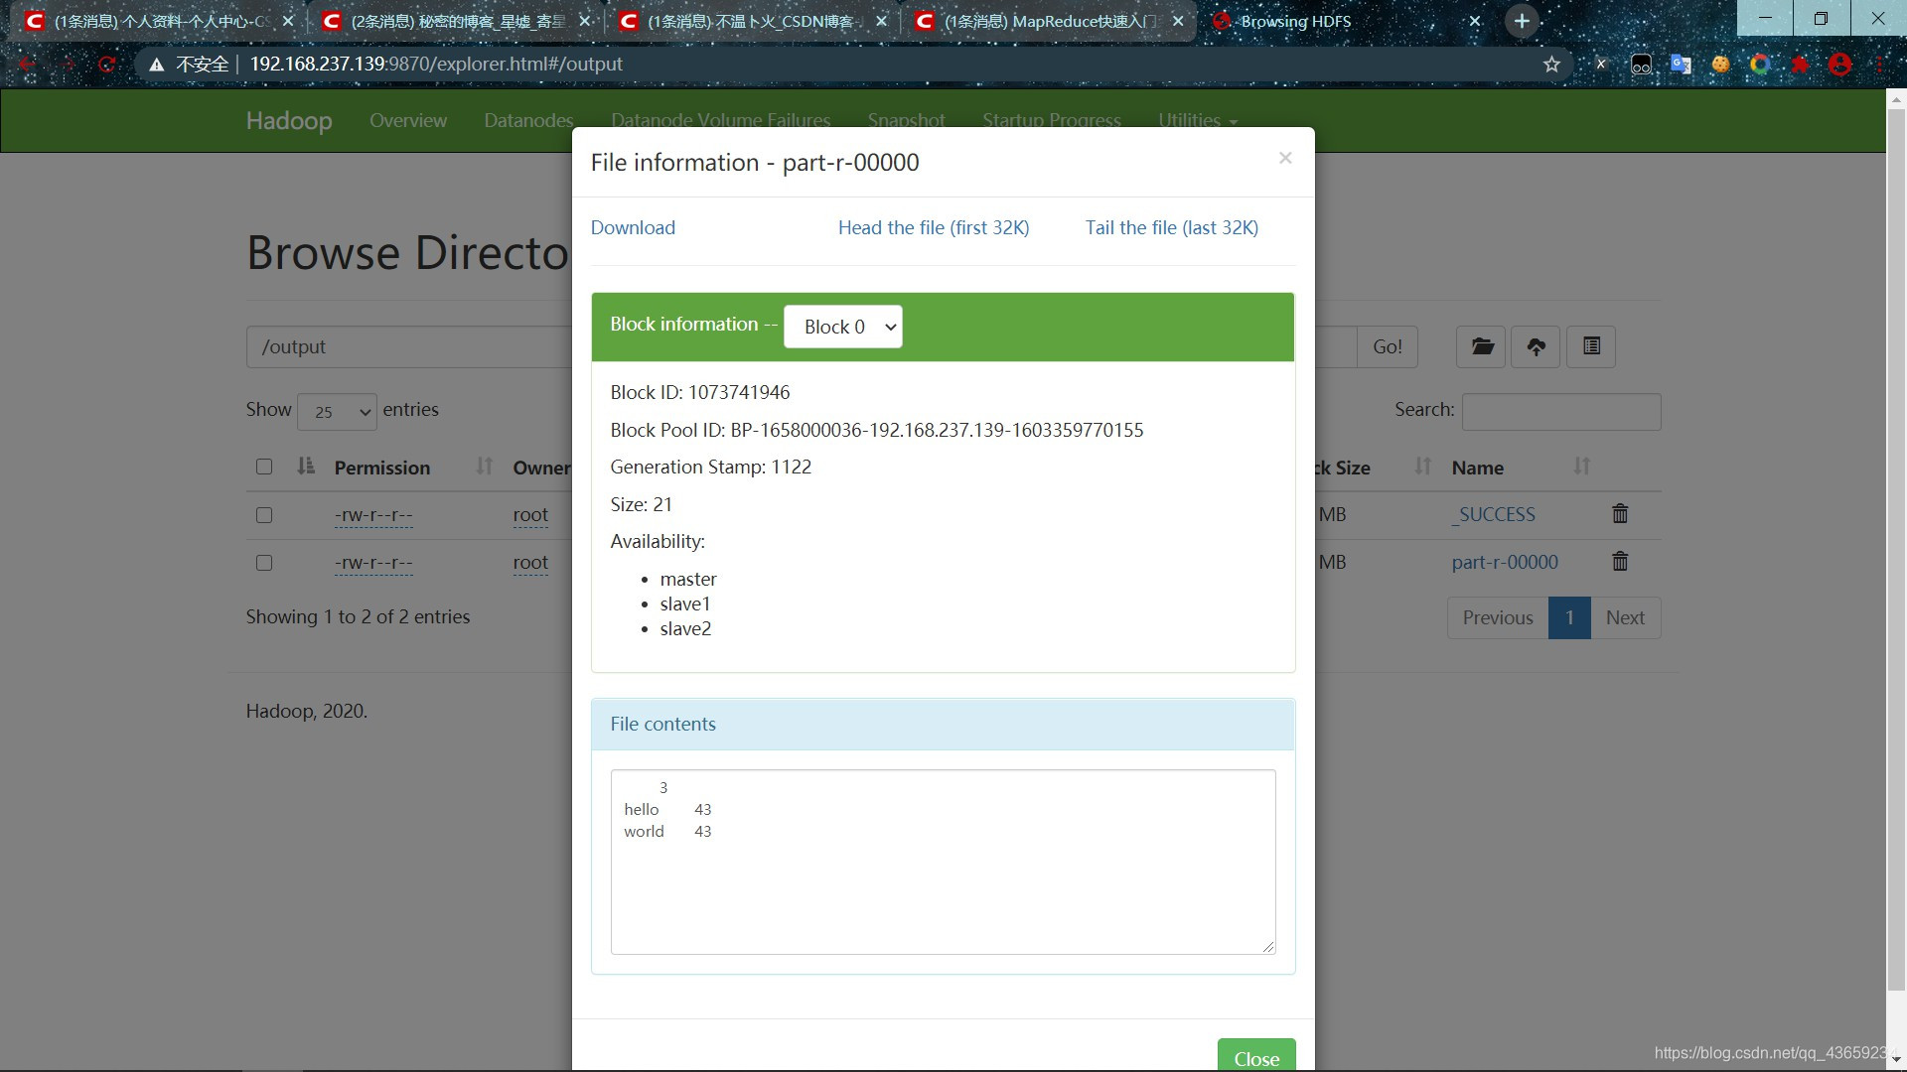This screenshot has height=1072, width=1907.
Task: Click the upload file icon in toolbar
Action: (x=1537, y=346)
